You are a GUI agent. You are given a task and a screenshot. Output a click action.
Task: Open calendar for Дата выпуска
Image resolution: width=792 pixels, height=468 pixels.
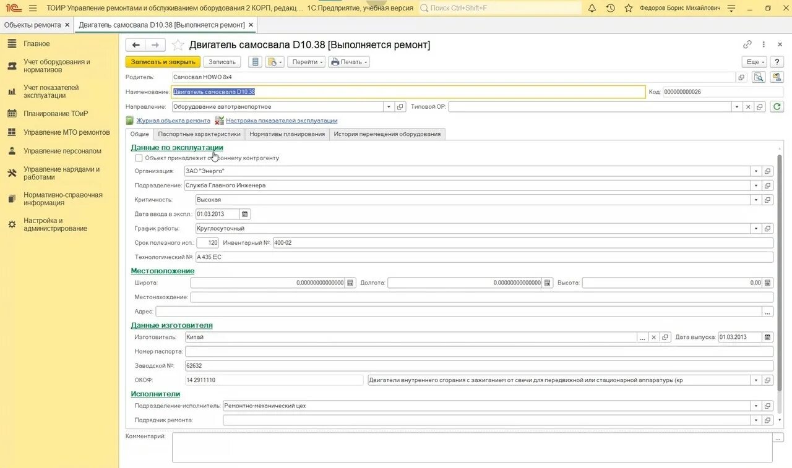[x=768, y=337]
